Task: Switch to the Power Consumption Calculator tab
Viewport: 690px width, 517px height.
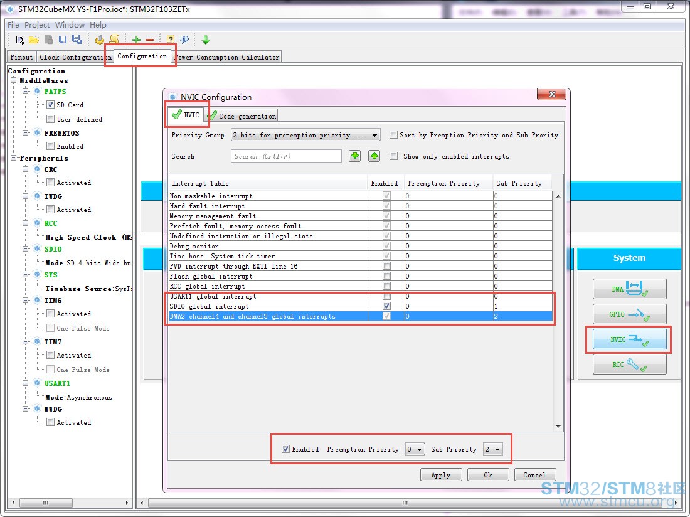Action: click(227, 57)
